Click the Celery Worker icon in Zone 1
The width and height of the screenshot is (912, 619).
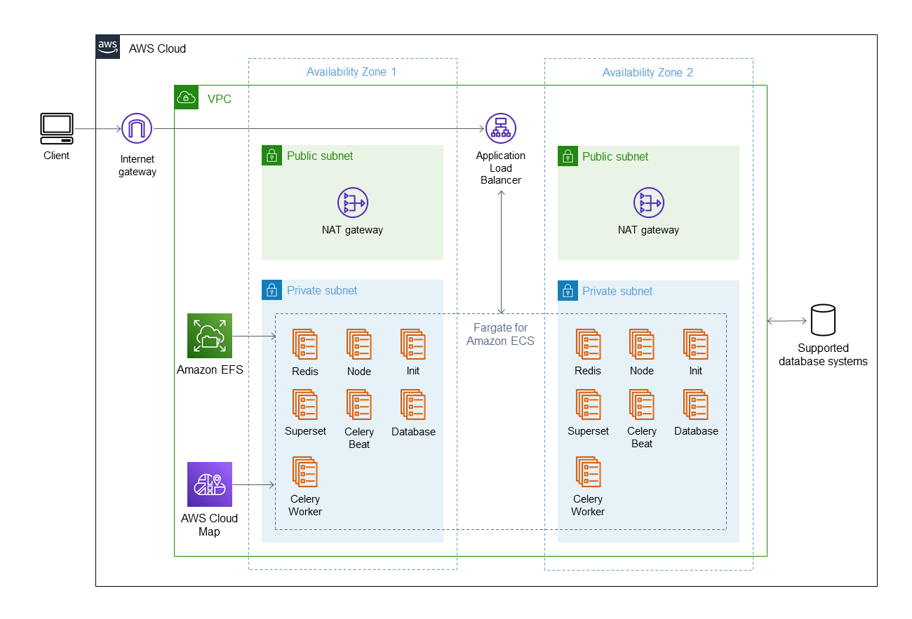click(x=305, y=472)
